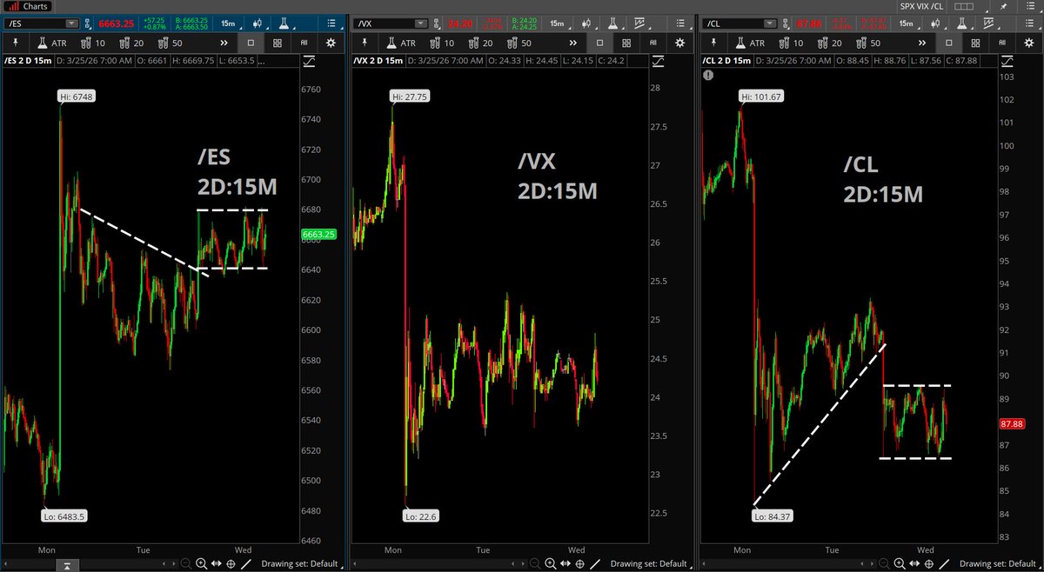1044x572 pixels.
Task: Open the Charts tab
Action: pos(29,6)
